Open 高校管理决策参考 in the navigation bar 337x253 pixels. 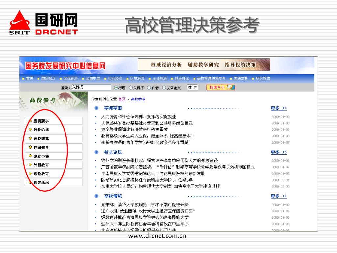pyautogui.click(x=211, y=78)
